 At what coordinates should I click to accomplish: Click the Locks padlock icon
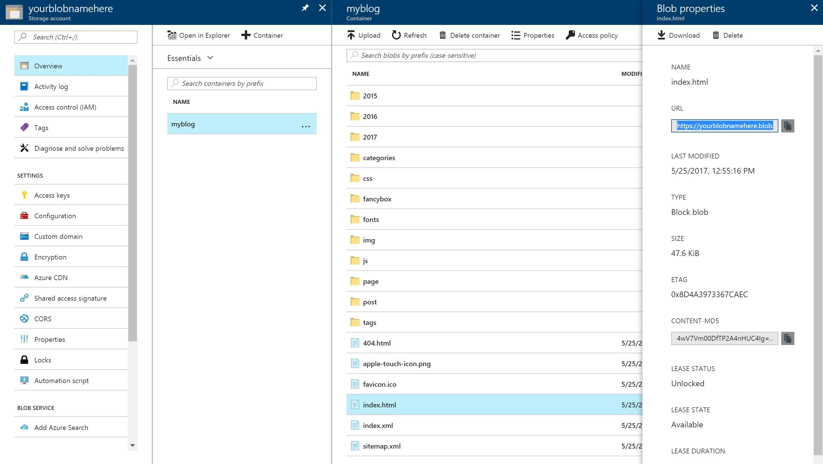[x=24, y=360]
